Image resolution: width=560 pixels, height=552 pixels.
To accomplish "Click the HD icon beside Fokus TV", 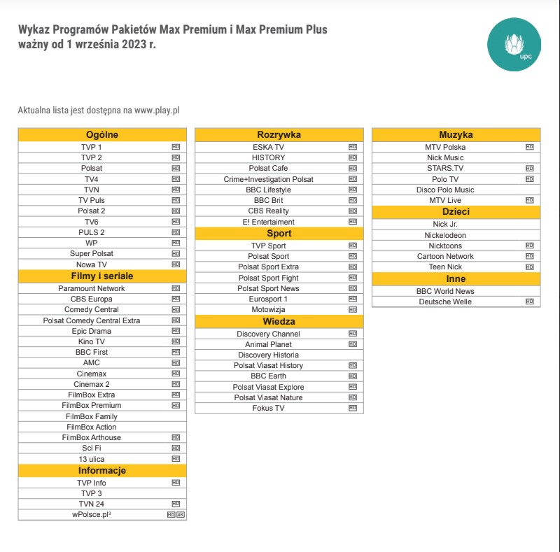I will coord(353,408).
